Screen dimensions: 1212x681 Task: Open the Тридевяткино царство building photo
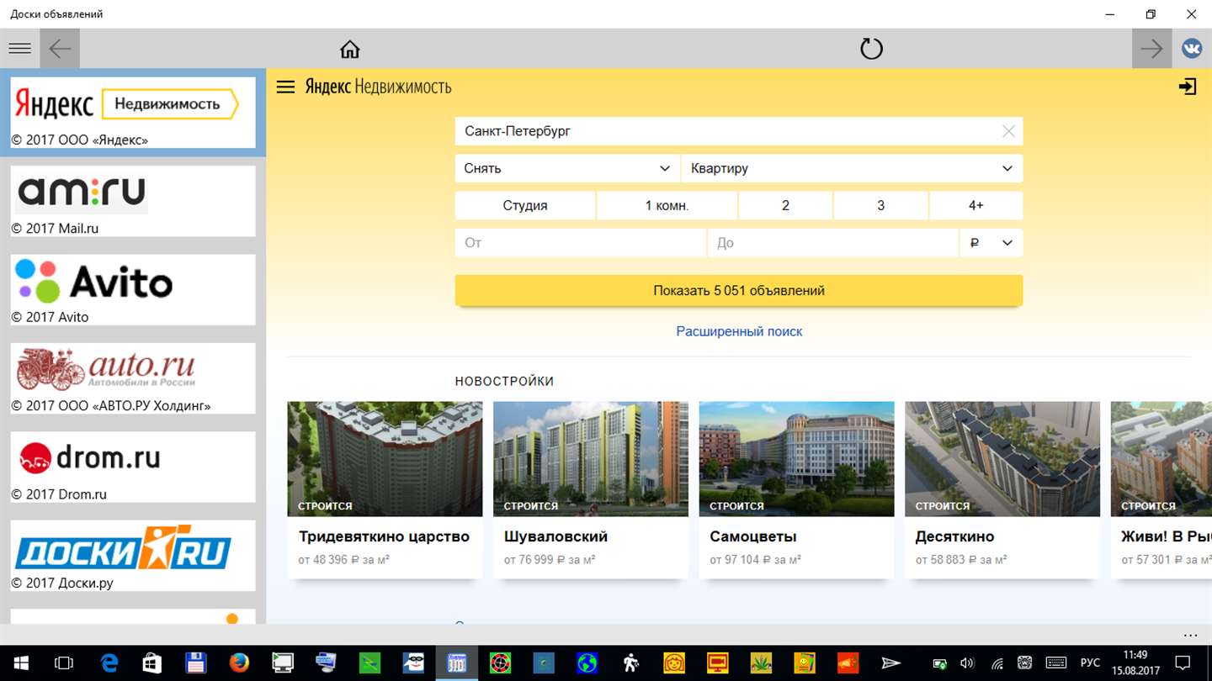(x=385, y=459)
